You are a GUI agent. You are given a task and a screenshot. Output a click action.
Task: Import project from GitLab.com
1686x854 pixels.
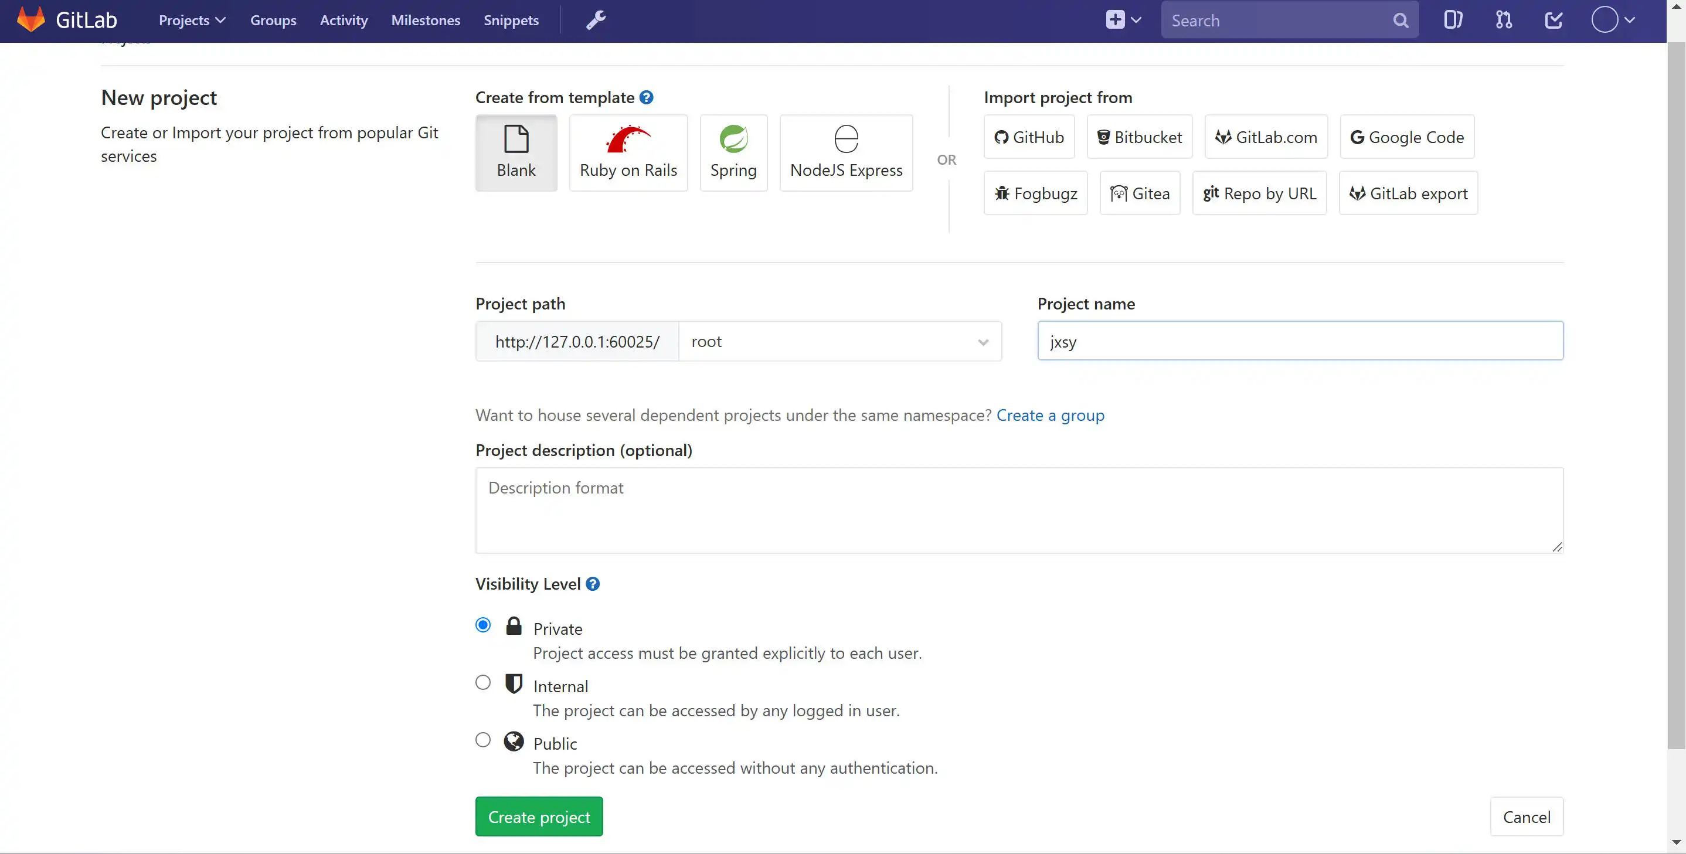pyautogui.click(x=1266, y=137)
